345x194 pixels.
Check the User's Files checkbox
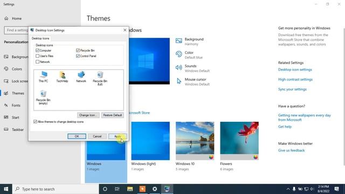click(37, 56)
